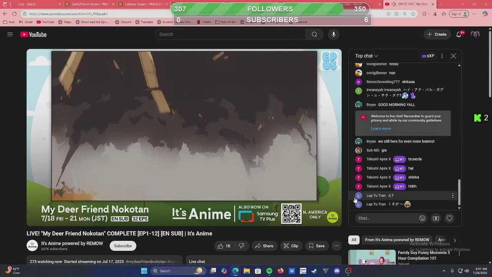
Task: Open File Explorer from the taskbar
Action: [x=247, y=271]
